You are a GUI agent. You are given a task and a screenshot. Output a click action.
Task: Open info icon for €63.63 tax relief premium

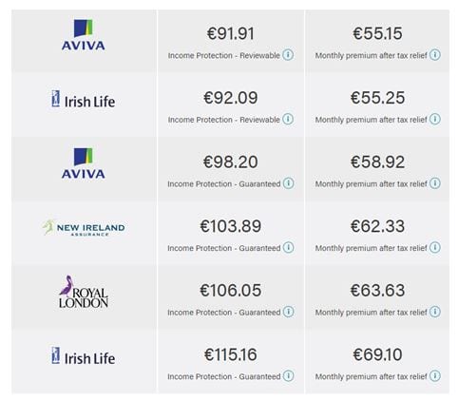(435, 312)
